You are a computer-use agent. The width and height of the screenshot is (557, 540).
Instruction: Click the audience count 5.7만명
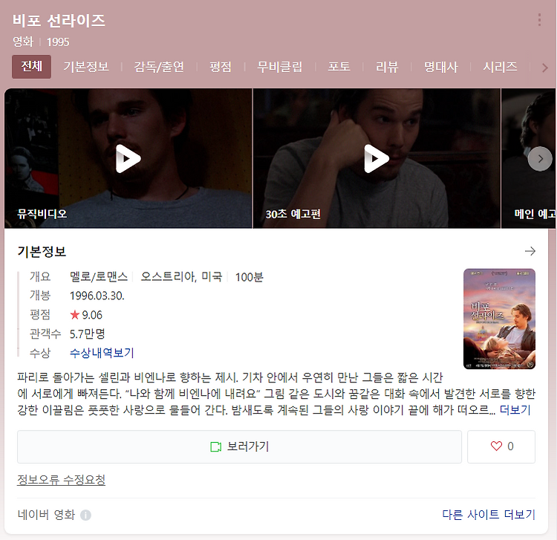click(x=87, y=334)
